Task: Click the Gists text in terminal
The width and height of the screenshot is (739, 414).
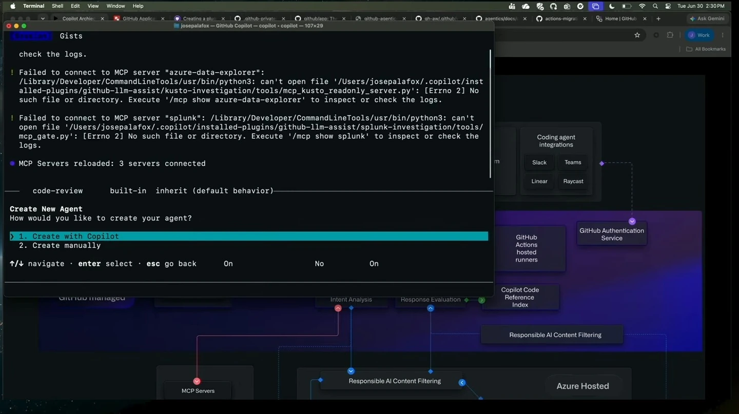Action: point(71,36)
